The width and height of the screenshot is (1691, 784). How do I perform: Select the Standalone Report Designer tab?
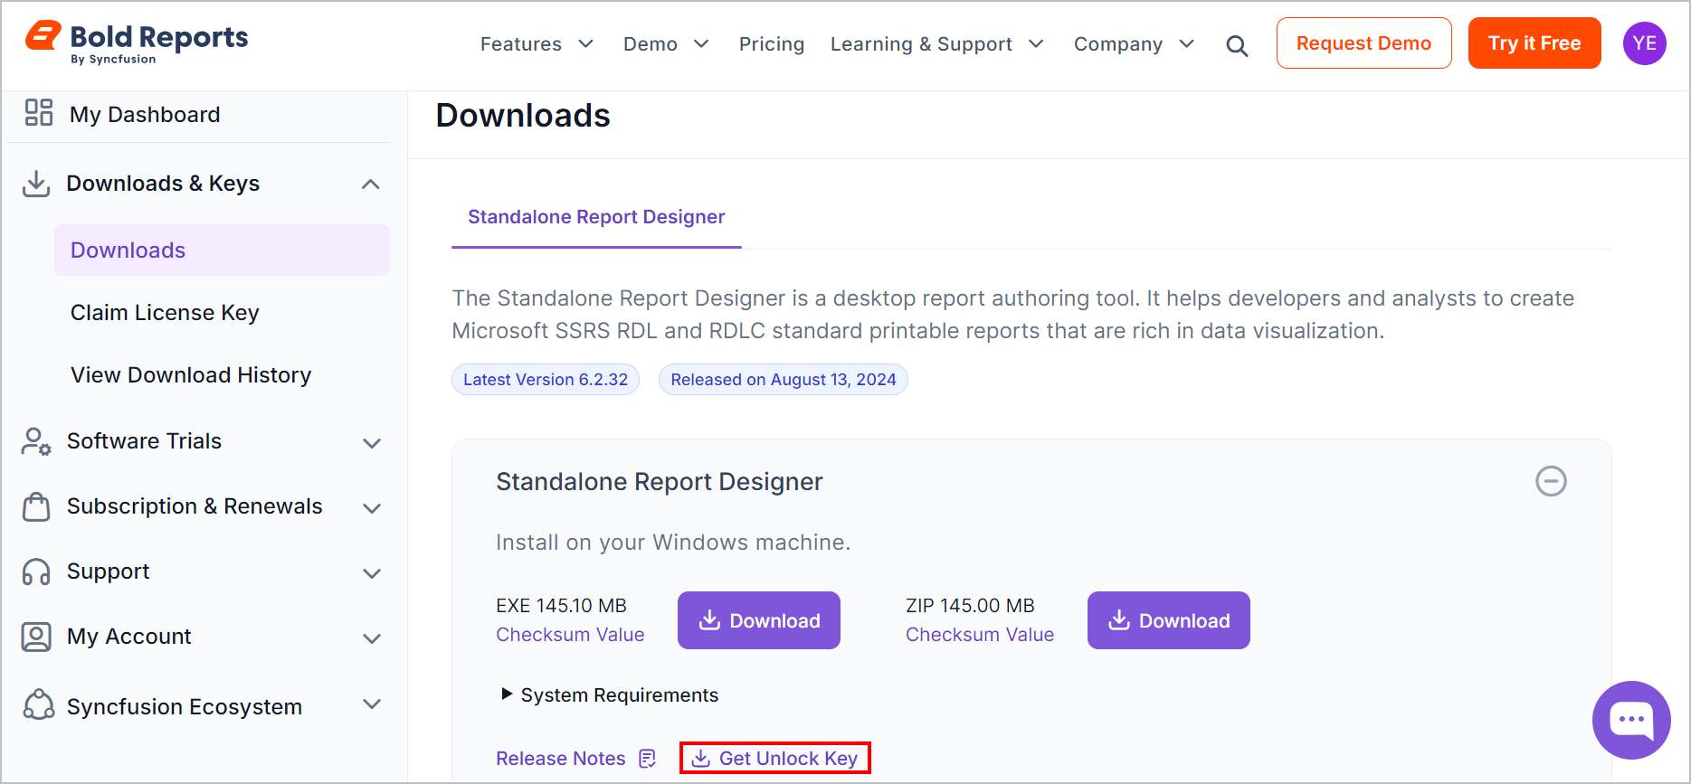point(596,217)
